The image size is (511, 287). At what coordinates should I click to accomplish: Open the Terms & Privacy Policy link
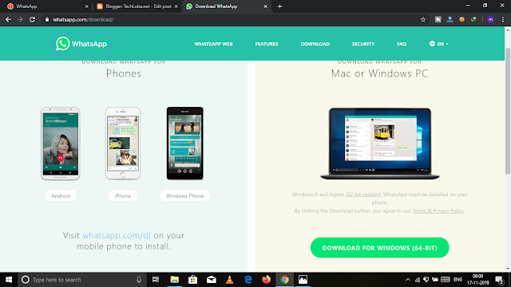[x=438, y=210]
